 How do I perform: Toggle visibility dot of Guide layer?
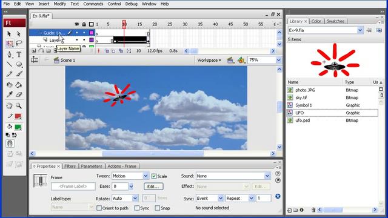tap(77, 33)
